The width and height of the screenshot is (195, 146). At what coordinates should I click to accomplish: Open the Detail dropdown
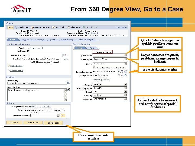[x=125, y=92]
